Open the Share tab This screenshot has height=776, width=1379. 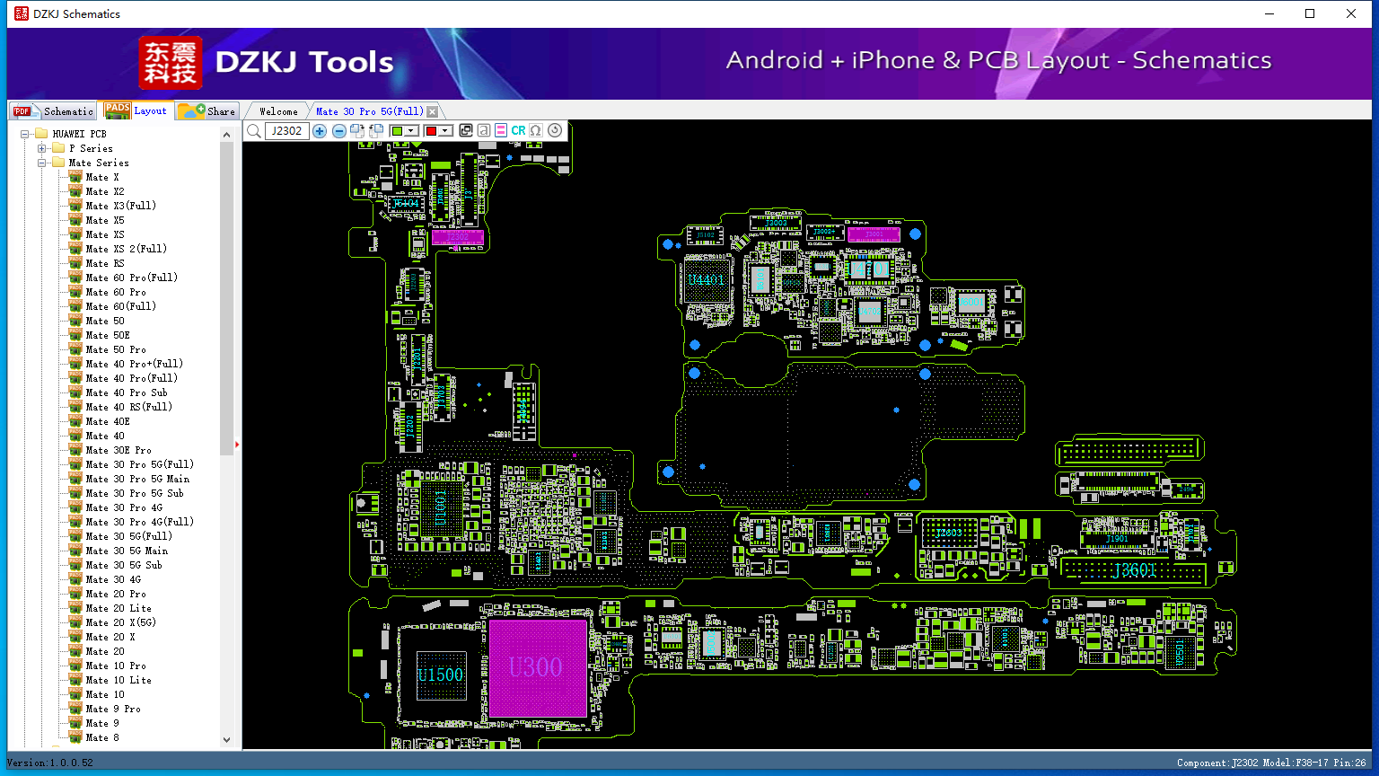(206, 111)
